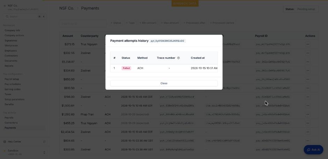The image size is (328, 159).
Task: Focus the sidebar Search field
Action: click(25, 16)
